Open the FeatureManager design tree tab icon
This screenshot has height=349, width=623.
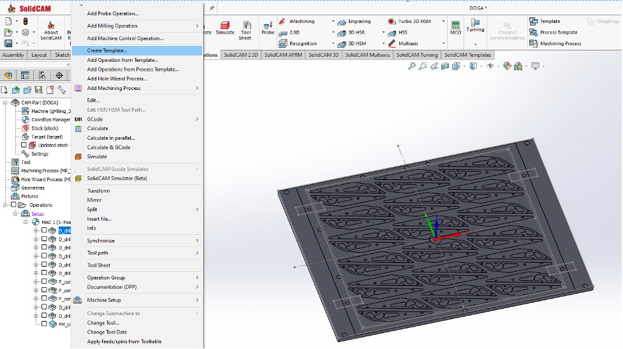coord(8,75)
